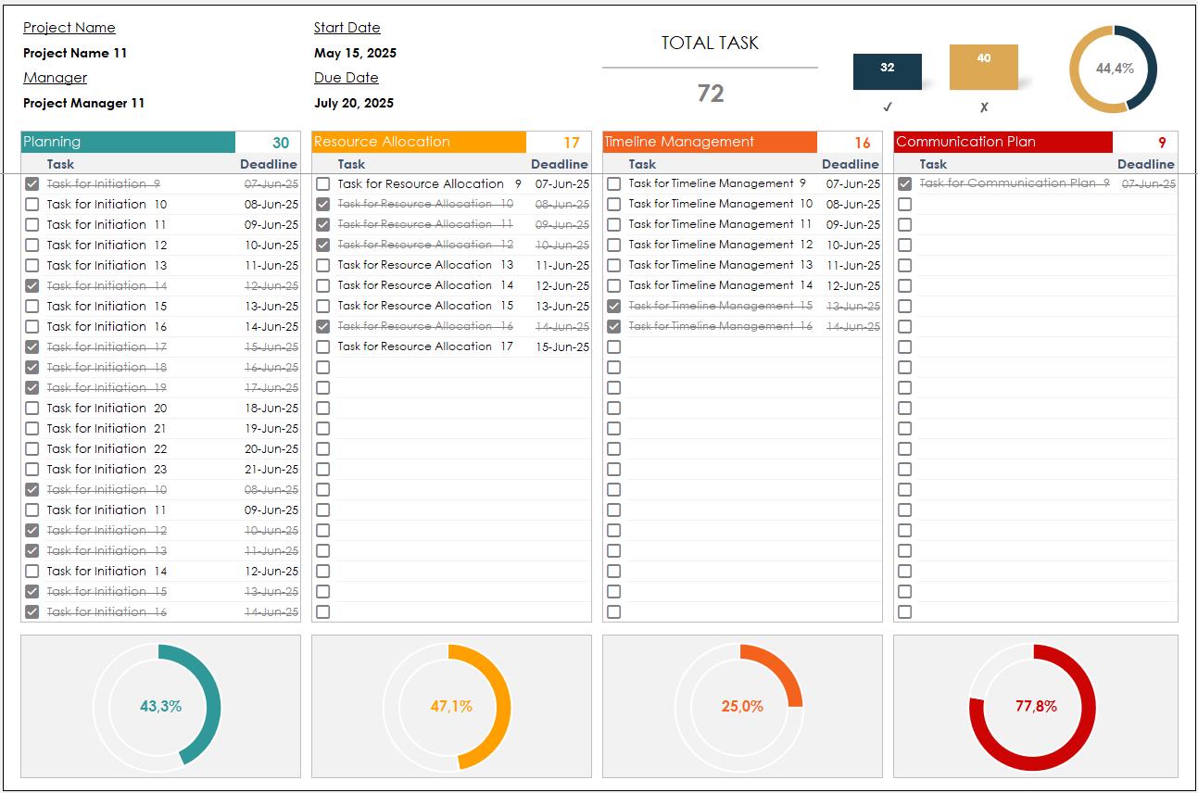Select the Resource Allocation section header
Image resolution: width=1198 pixels, height=793 pixels.
419,142
